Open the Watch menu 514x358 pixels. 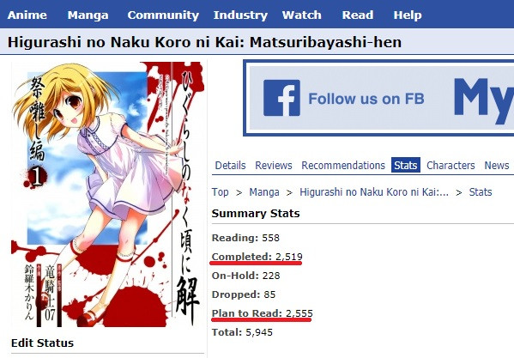click(301, 15)
